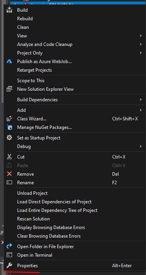Click the red X Remove icon
Viewport: 146px width, 275px height.
tap(9, 174)
